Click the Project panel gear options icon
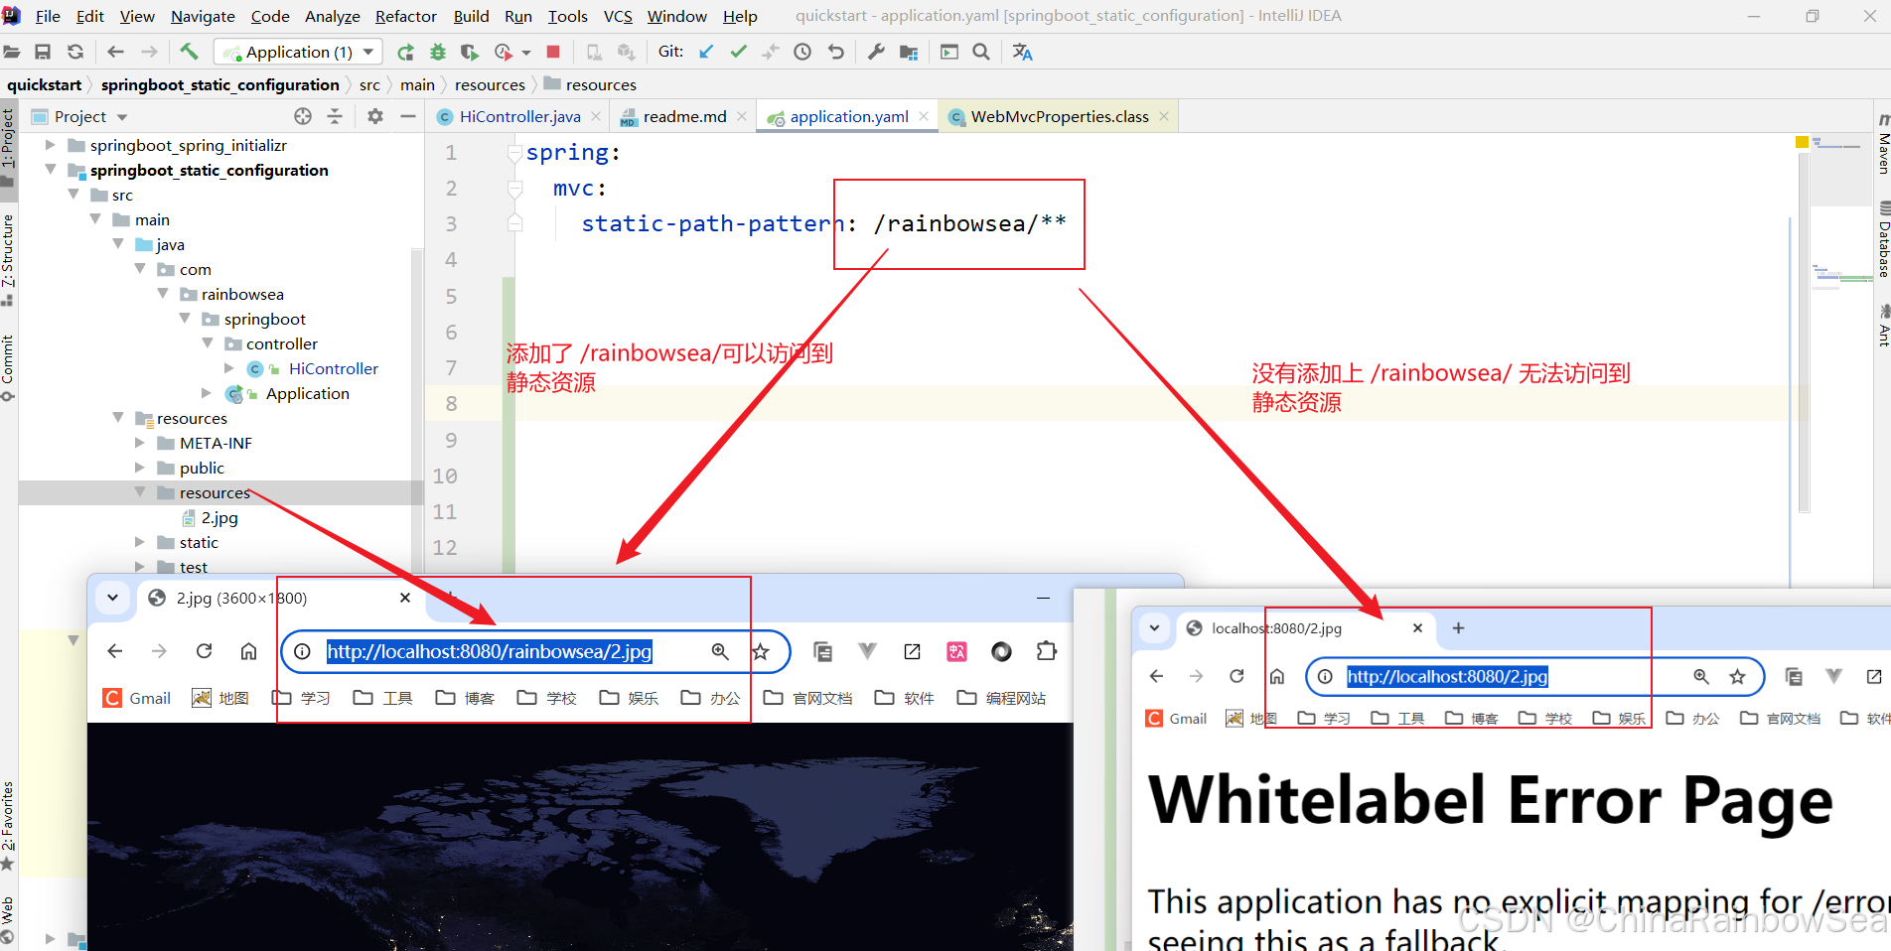The height and width of the screenshot is (951, 1891). click(374, 116)
